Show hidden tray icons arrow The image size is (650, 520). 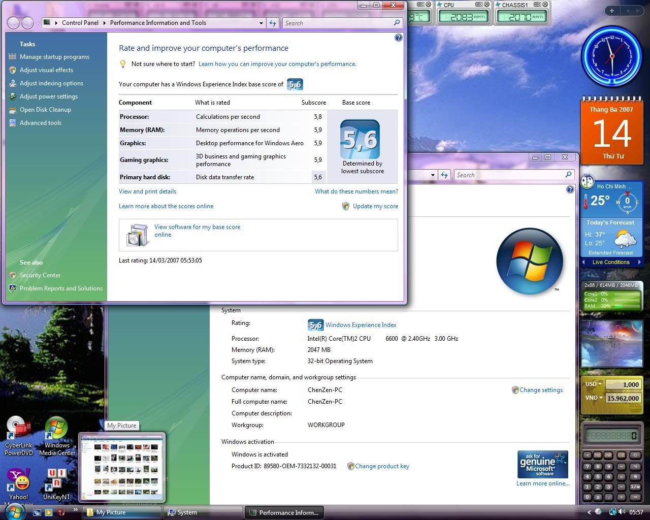[x=589, y=512]
